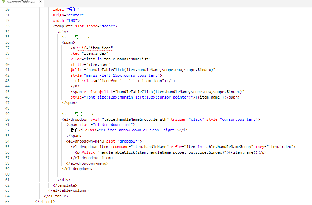Click the closing </el-dropdown> tag
This screenshot has width=312, height=205.
77,169
